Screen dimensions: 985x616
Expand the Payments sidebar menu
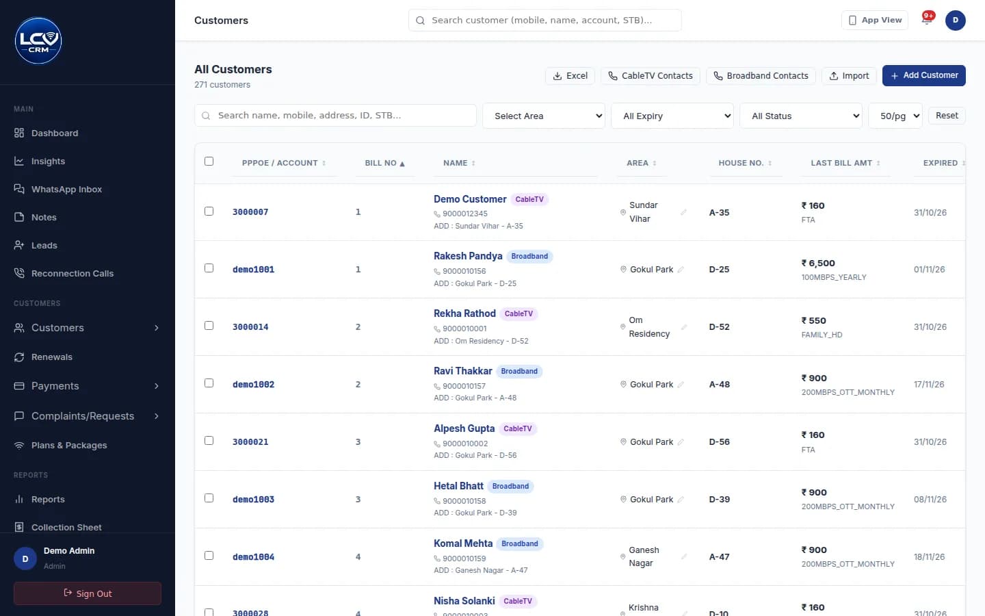tap(88, 386)
